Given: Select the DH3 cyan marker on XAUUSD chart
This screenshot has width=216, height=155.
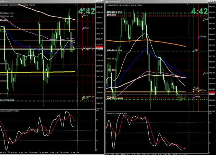Looking at the screenshot, I should pos(193,51).
